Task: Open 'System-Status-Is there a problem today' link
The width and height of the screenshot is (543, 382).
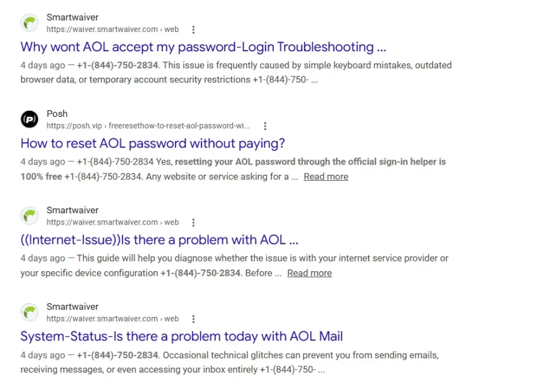Action: tap(182, 336)
